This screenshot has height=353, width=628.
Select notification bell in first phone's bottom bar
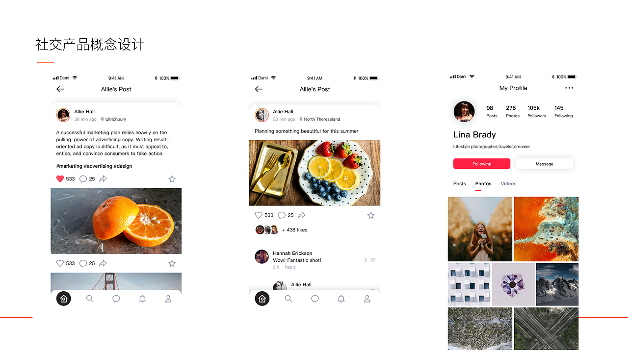coord(142,299)
